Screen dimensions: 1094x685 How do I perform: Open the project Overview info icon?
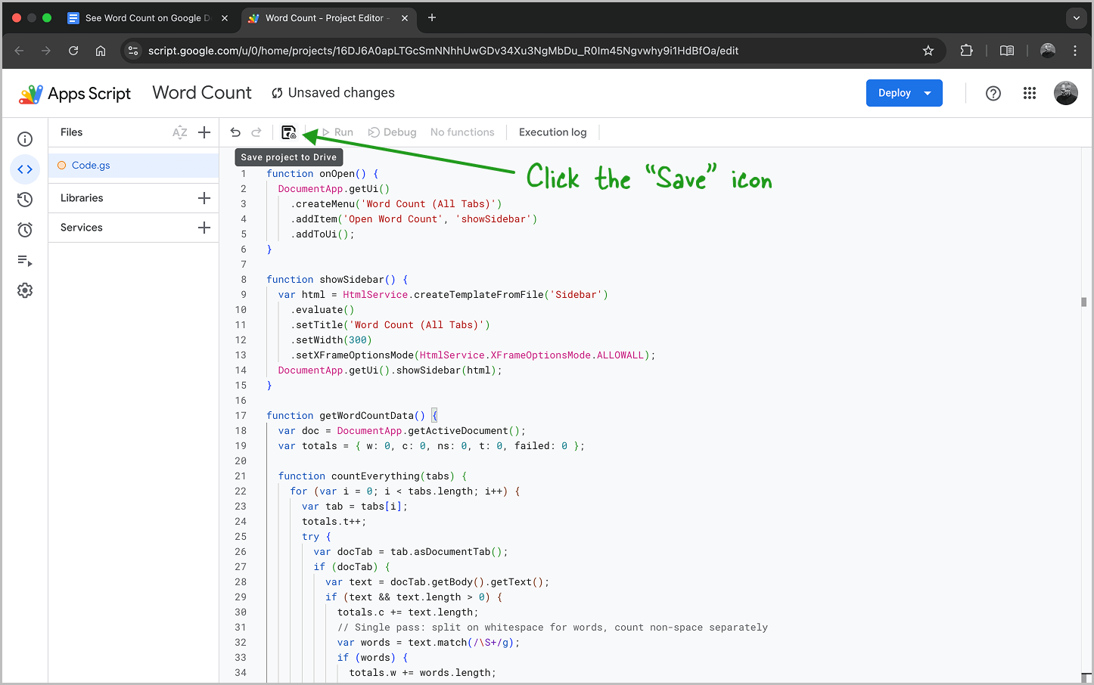point(25,139)
